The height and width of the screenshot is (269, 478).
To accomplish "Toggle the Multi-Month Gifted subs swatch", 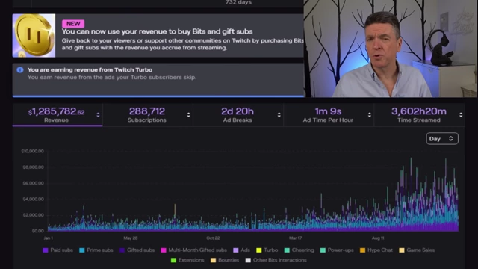I will tap(164, 250).
